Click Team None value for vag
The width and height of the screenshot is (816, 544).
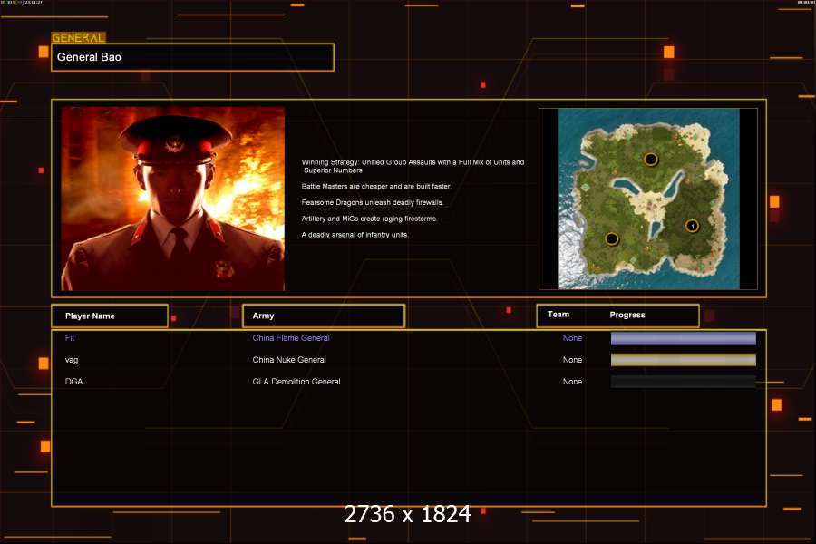572,360
